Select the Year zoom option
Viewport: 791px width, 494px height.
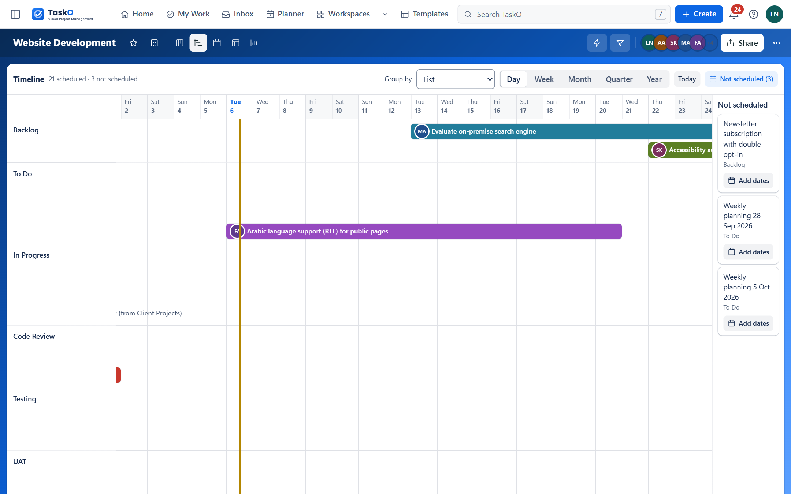point(654,79)
